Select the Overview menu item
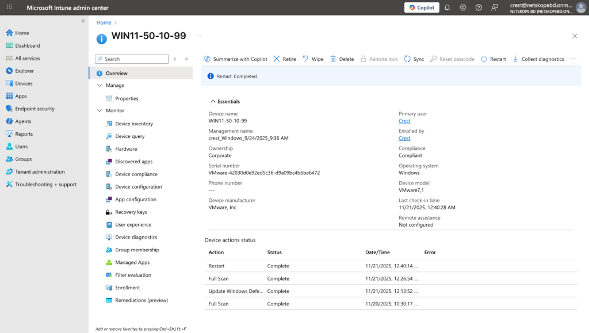This screenshot has height=333, width=589. [141, 73]
